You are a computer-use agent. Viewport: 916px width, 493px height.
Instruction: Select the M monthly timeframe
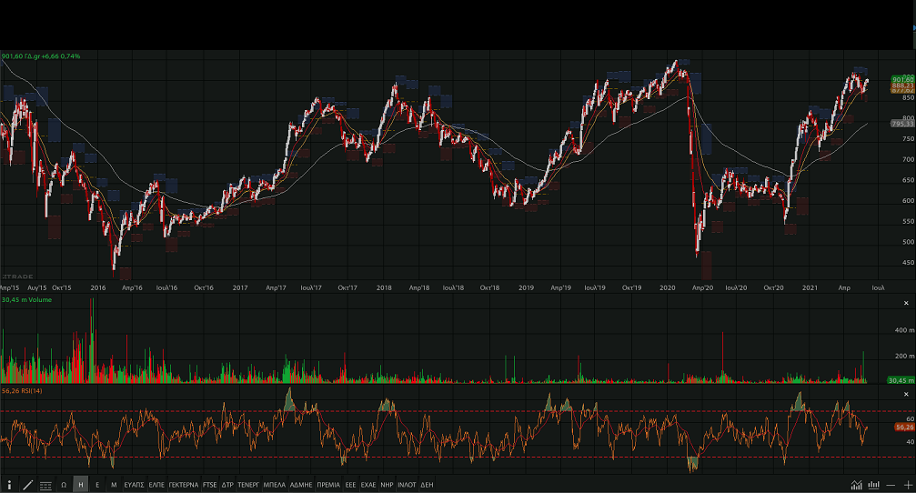(x=114, y=485)
